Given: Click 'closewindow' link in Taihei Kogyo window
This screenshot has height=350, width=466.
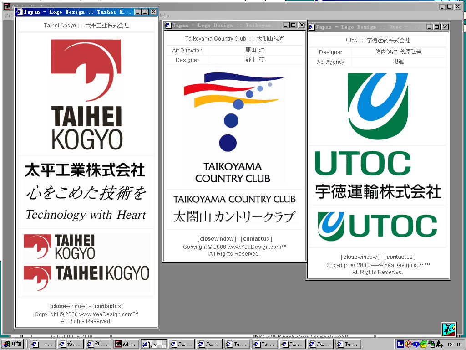Looking at the screenshot, I should tap(69, 306).
